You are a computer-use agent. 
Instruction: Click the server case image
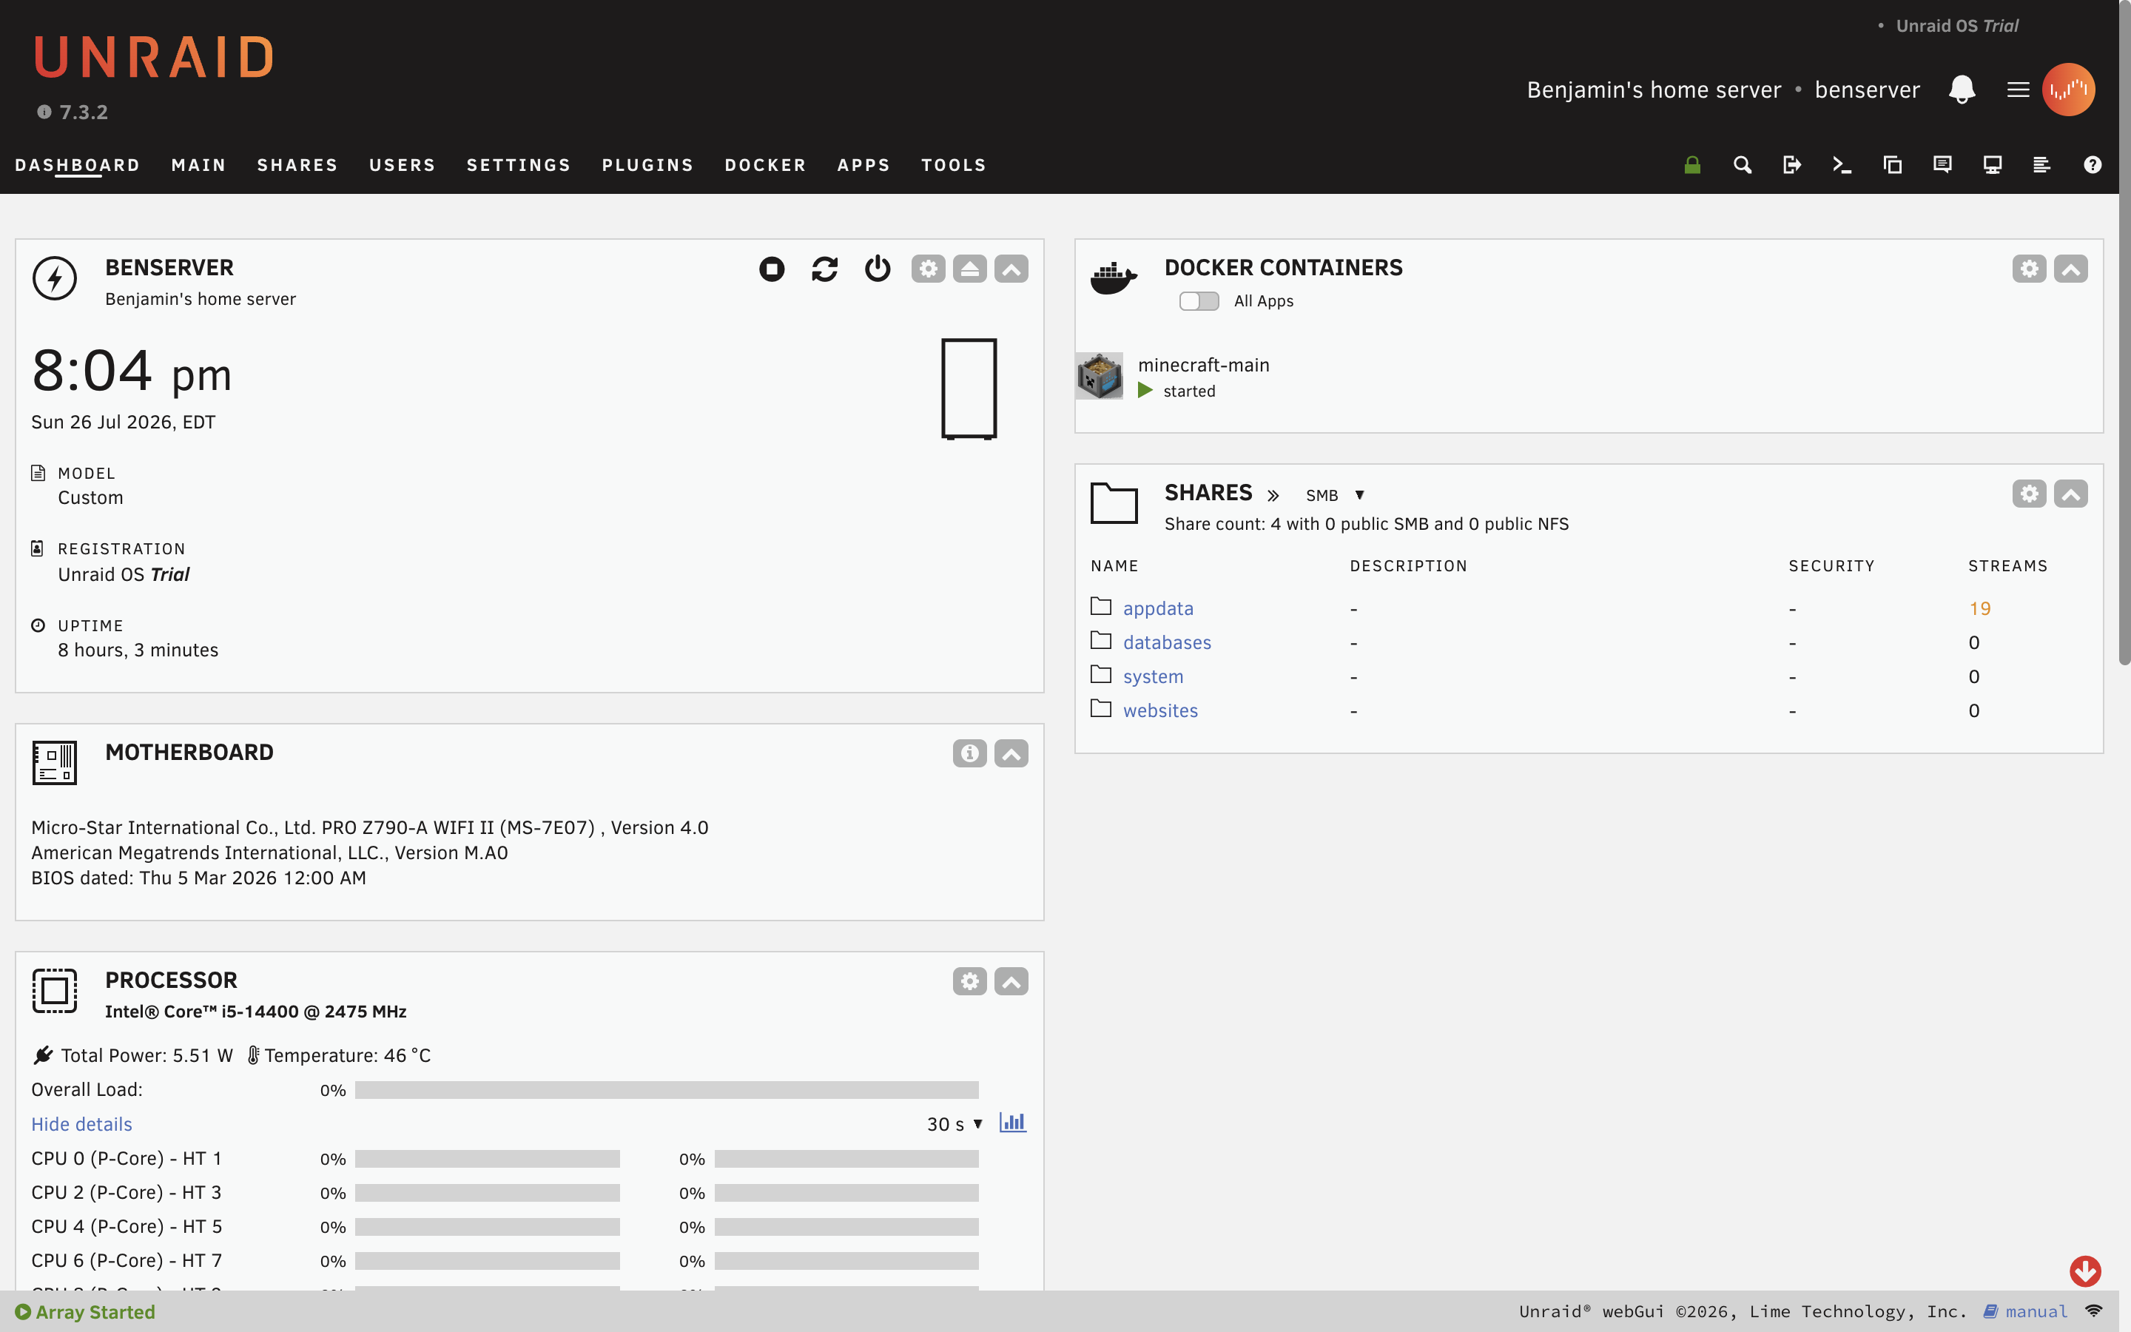[969, 388]
